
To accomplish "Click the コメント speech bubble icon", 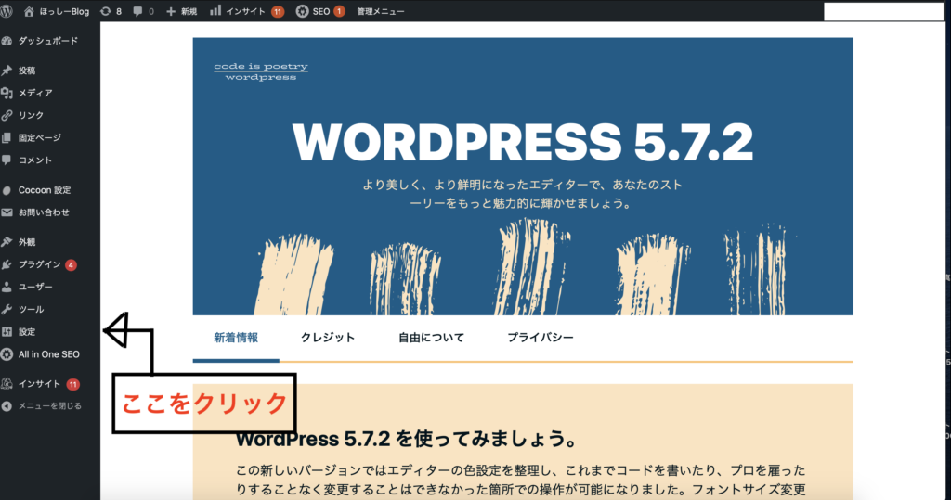I will tap(7, 160).
